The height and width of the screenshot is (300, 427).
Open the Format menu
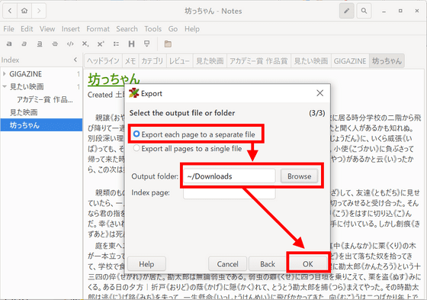click(x=98, y=29)
